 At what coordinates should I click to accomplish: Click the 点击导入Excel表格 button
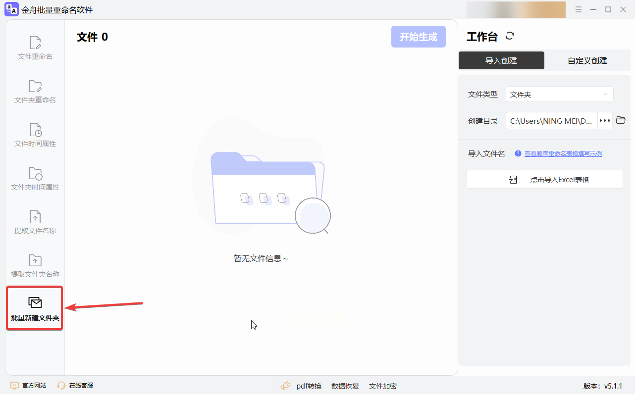click(x=545, y=179)
